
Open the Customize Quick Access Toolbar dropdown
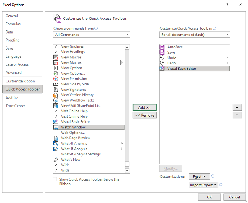(x=195, y=35)
